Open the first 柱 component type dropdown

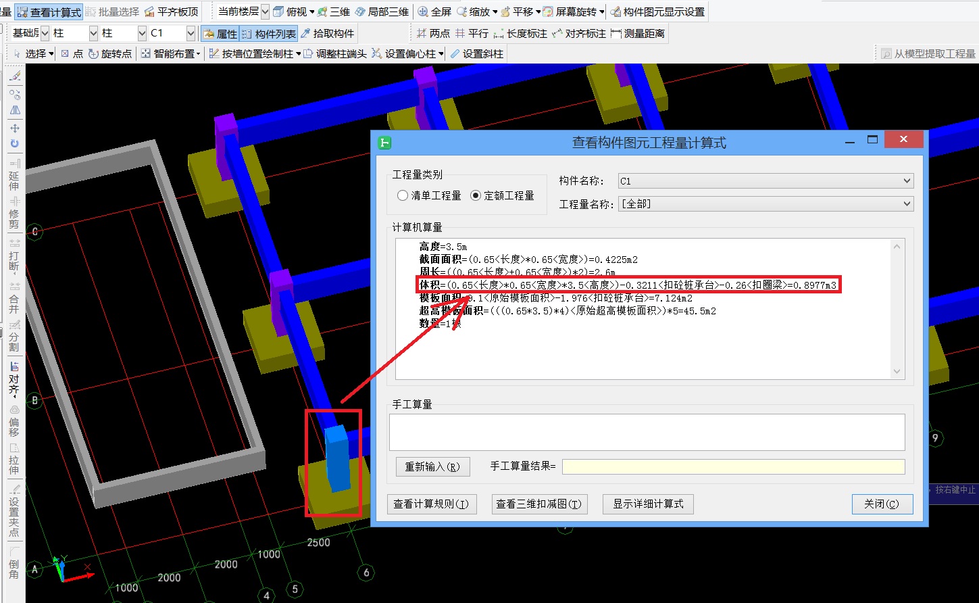pos(93,33)
